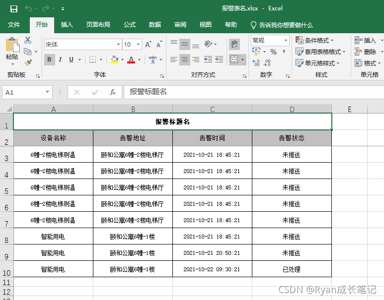Open the Customize Quick Access Toolbar arrow
The image size is (384, 300).
pos(63,9)
